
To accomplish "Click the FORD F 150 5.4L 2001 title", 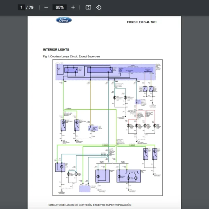I will point(142,22).
